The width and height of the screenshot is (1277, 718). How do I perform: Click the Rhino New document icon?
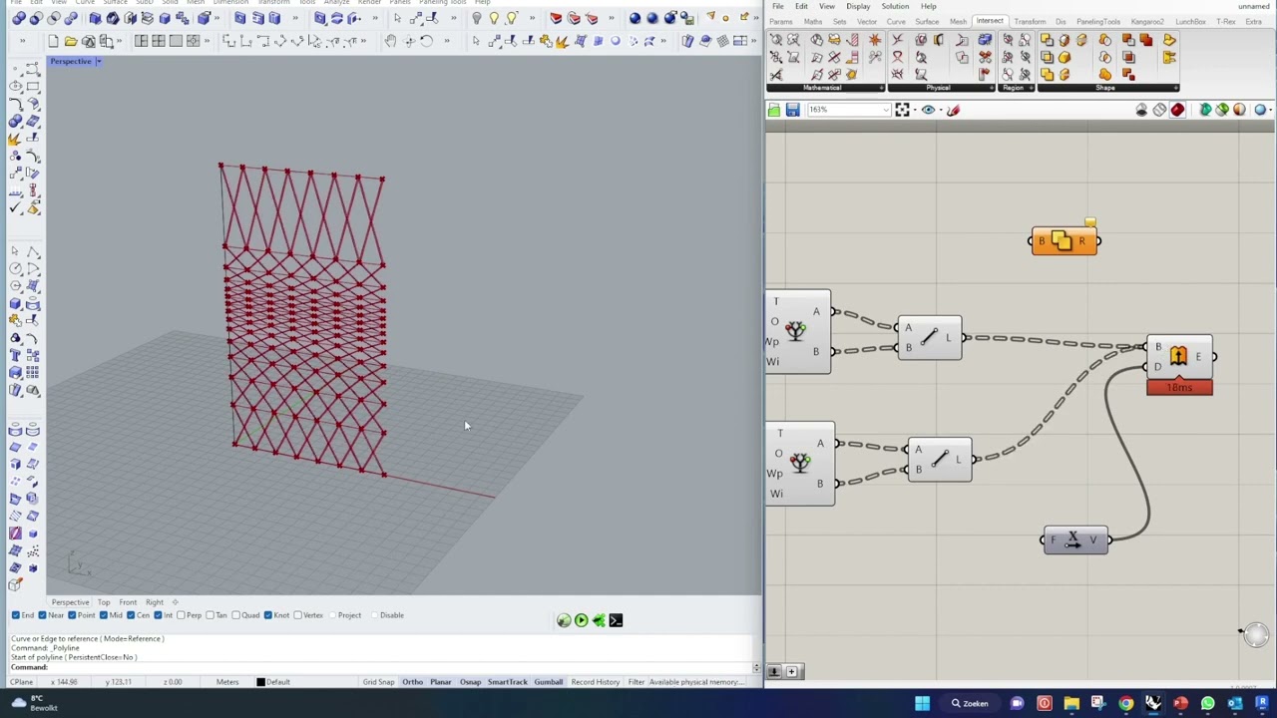tap(53, 41)
